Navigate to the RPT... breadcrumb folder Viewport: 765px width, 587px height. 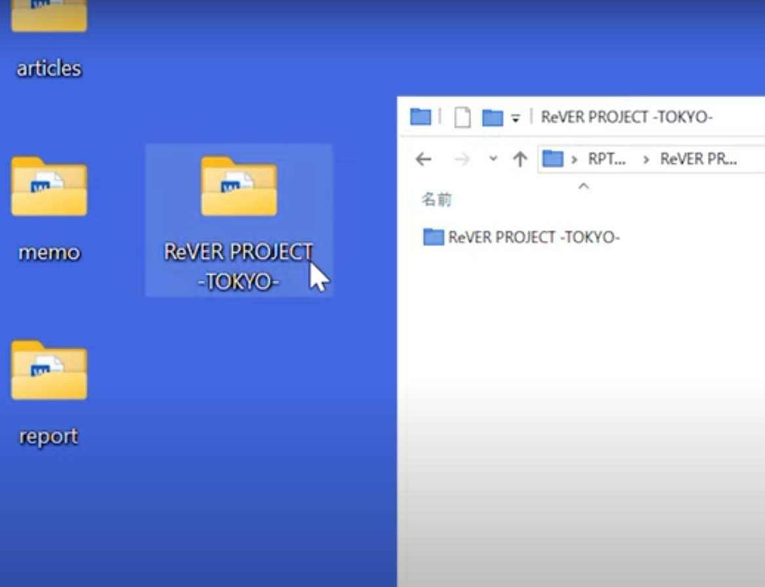(x=607, y=159)
